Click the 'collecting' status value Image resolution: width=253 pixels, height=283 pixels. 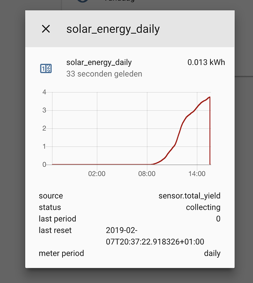(x=203, y=208)
